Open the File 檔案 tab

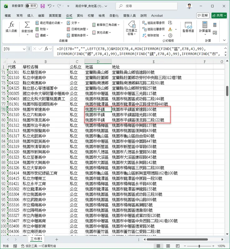(x=8, y=16)
